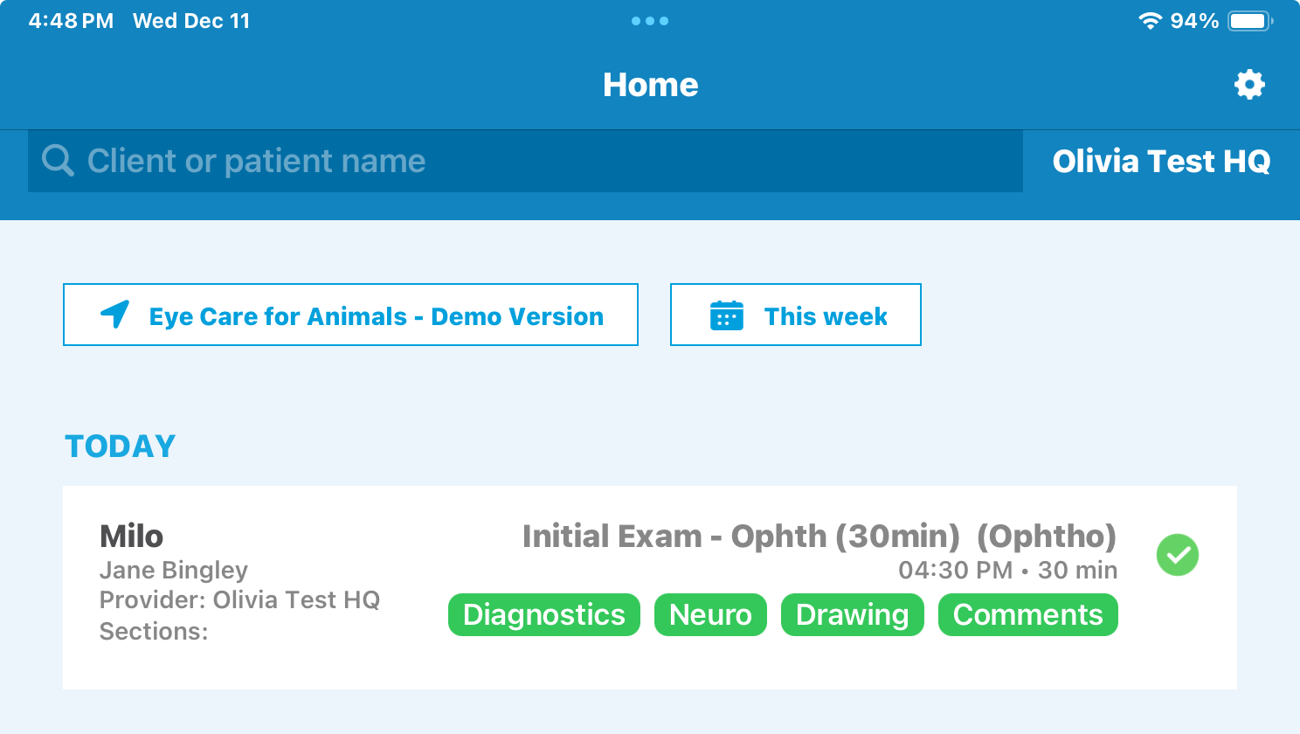Open the Olivia Test HQ provider selector

[x=1162, y=161]
